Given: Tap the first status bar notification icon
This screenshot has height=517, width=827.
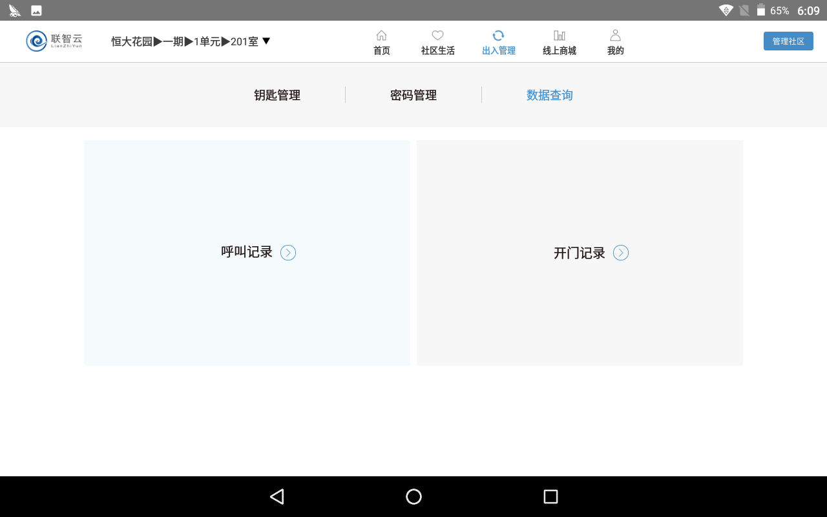Looking at the screenshot, I should point(15,10).
